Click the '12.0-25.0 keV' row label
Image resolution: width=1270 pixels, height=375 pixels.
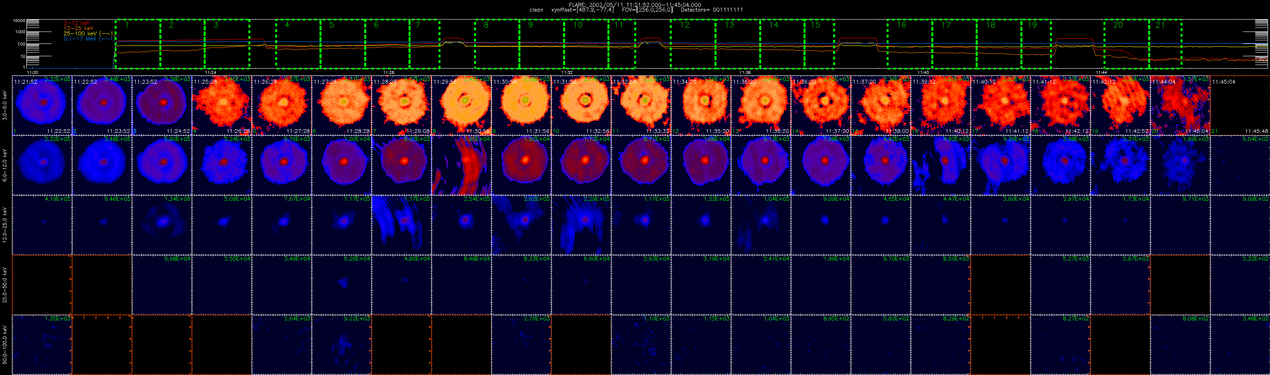[5, 225]
